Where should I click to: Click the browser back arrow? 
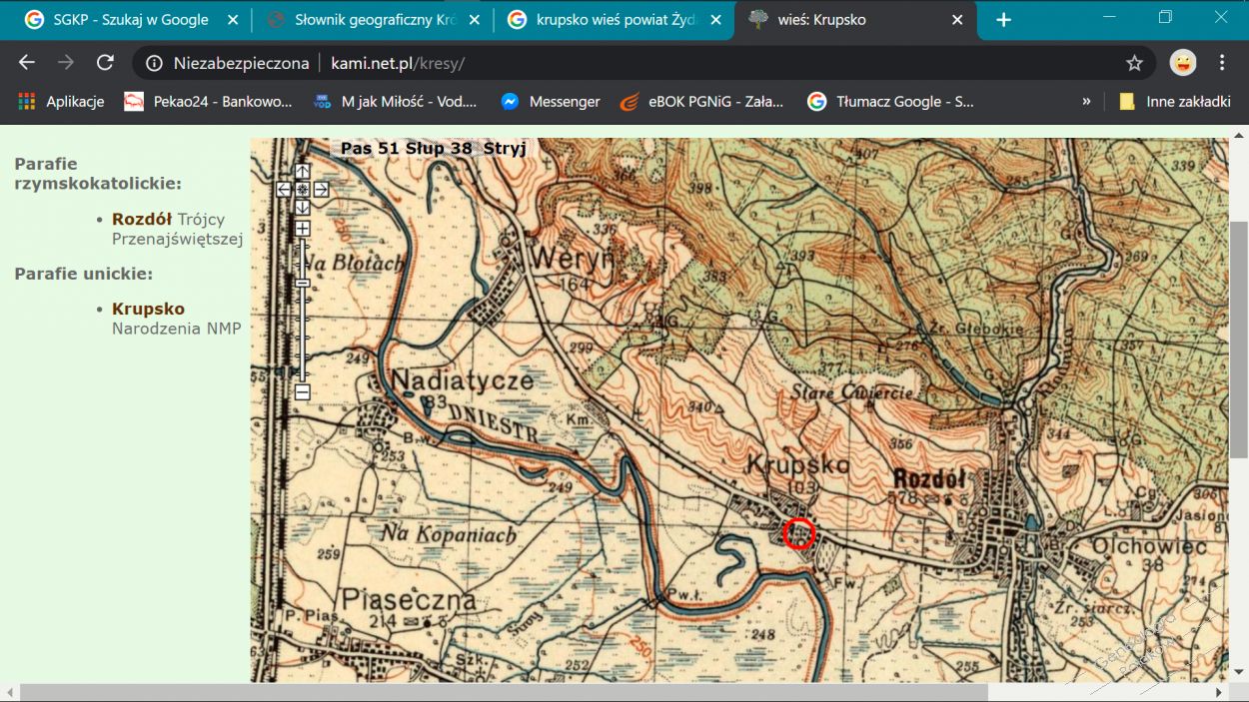point(27,63)
